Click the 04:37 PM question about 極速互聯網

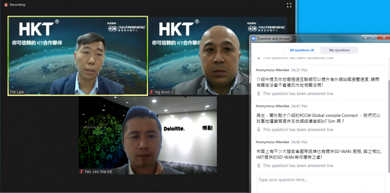317,82
